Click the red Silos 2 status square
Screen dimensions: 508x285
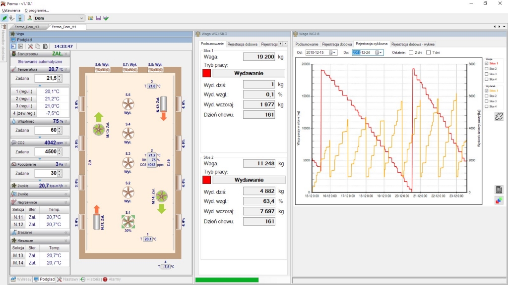point(206,180)
